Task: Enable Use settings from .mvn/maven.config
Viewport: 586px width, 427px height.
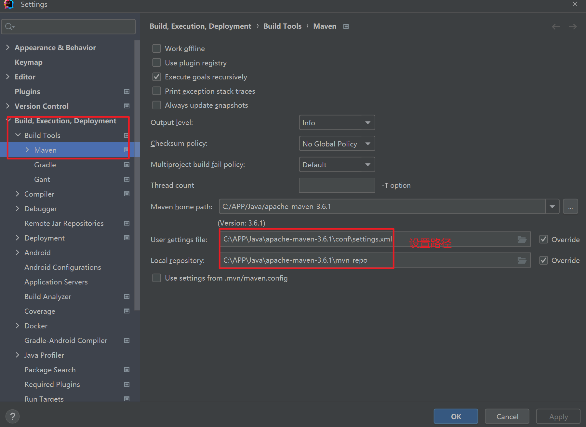Action: 157,278
